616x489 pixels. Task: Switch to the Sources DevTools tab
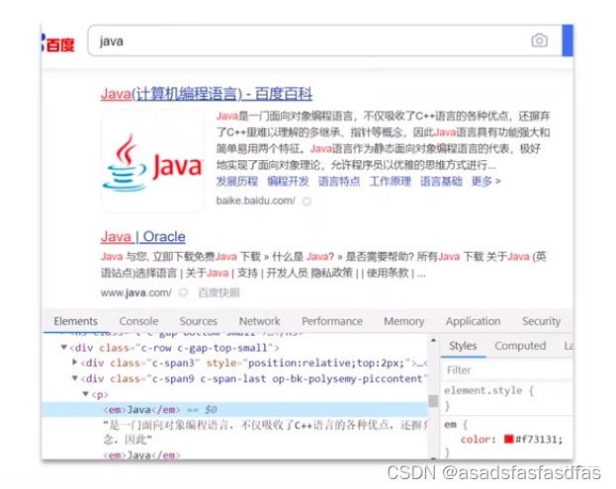coord(199,321)
